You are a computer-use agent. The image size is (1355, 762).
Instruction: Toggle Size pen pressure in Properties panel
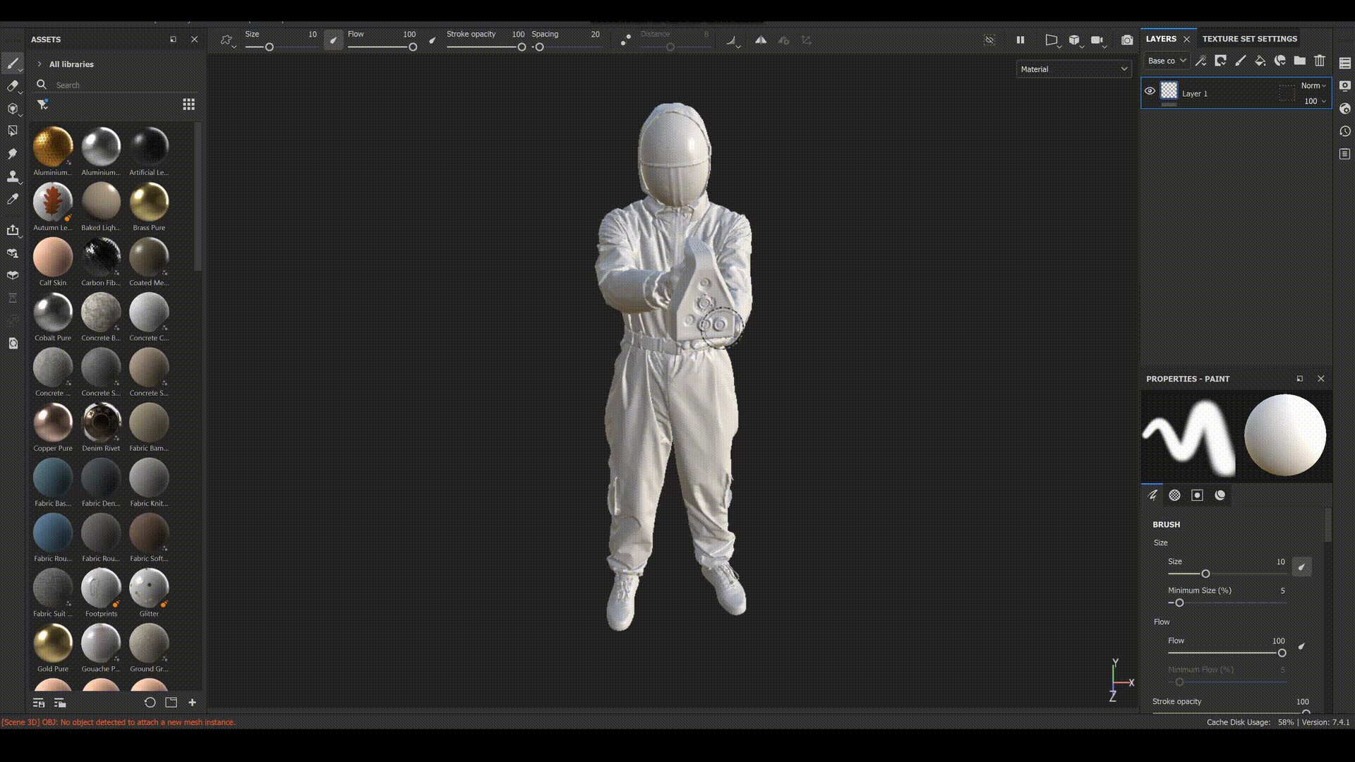click(x=1302, y=567)
